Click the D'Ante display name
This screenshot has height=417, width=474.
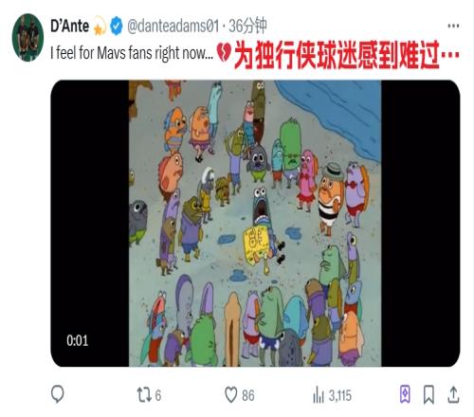tap(69, 26)
